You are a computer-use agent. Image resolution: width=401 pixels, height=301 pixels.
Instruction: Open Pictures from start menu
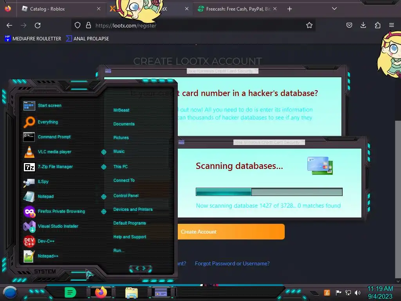pos(121,138)
